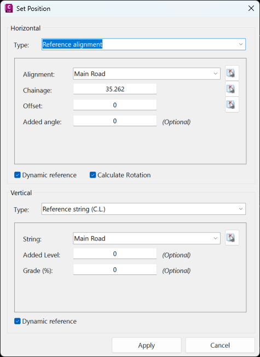Toggle Horizontal Dynamic reference checkbox

18,175
